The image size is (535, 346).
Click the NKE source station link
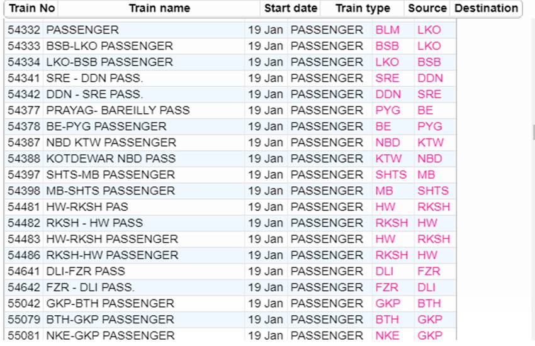coord(387,335)
